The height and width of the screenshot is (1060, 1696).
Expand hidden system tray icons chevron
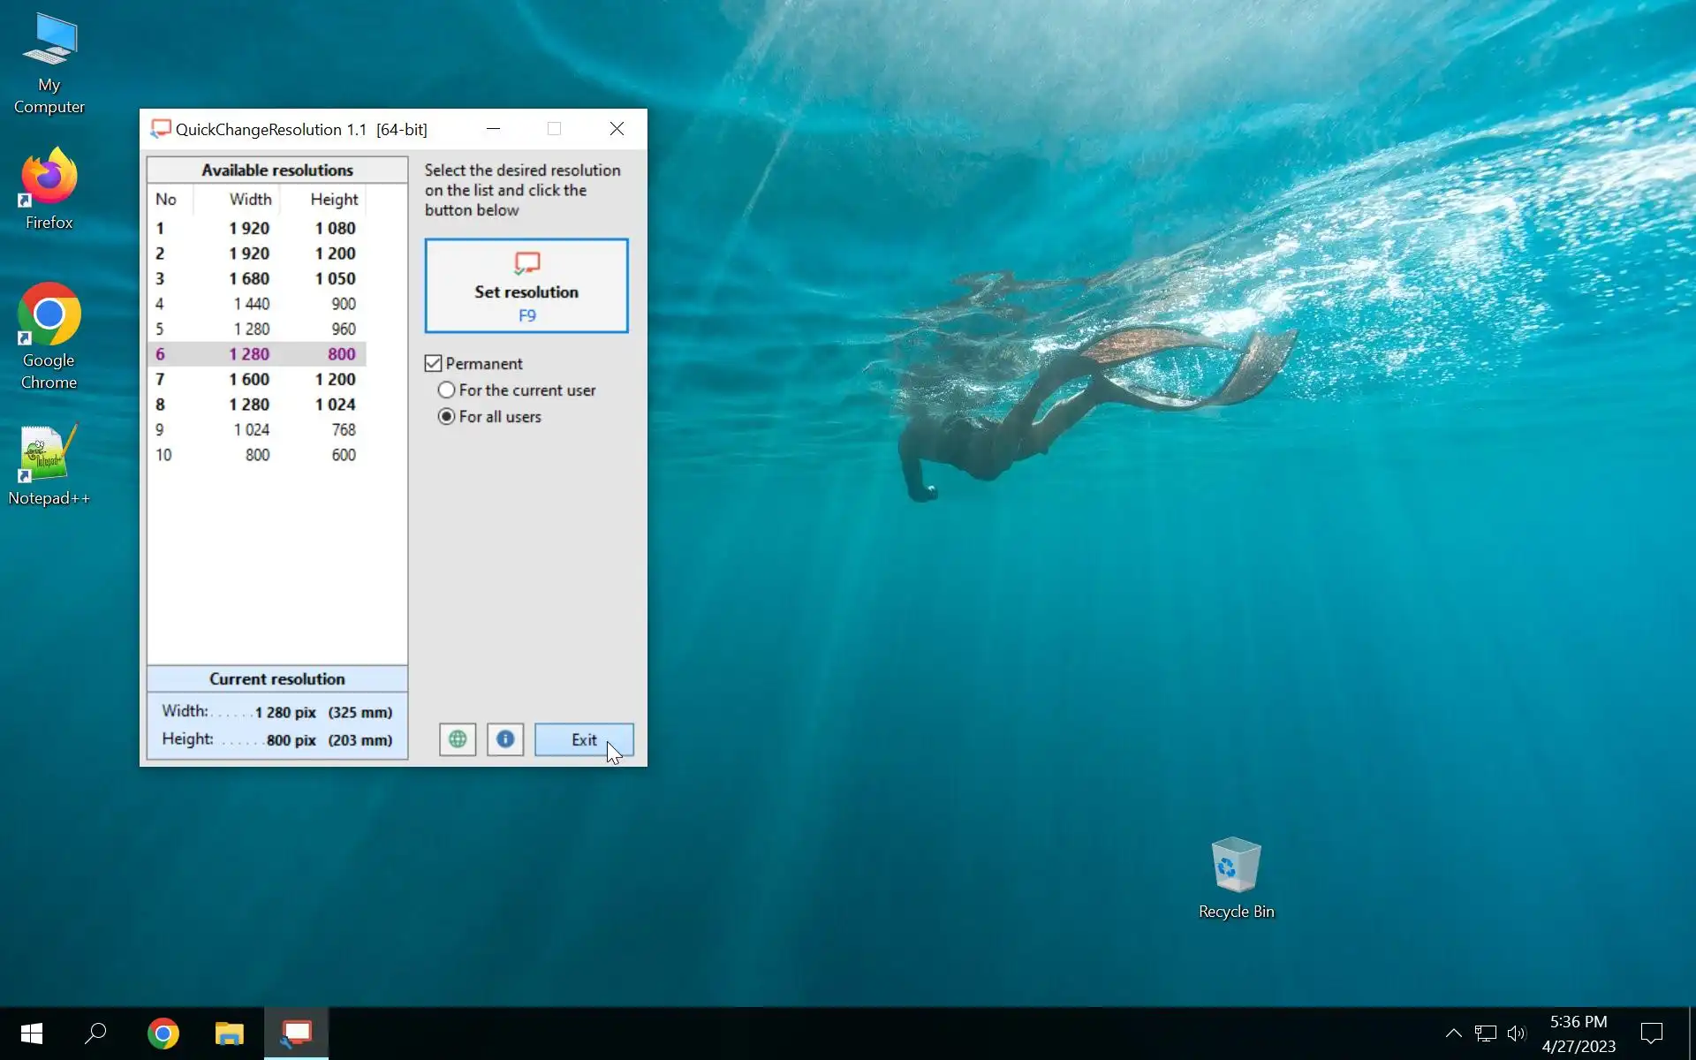[x=1453, y=1033]
